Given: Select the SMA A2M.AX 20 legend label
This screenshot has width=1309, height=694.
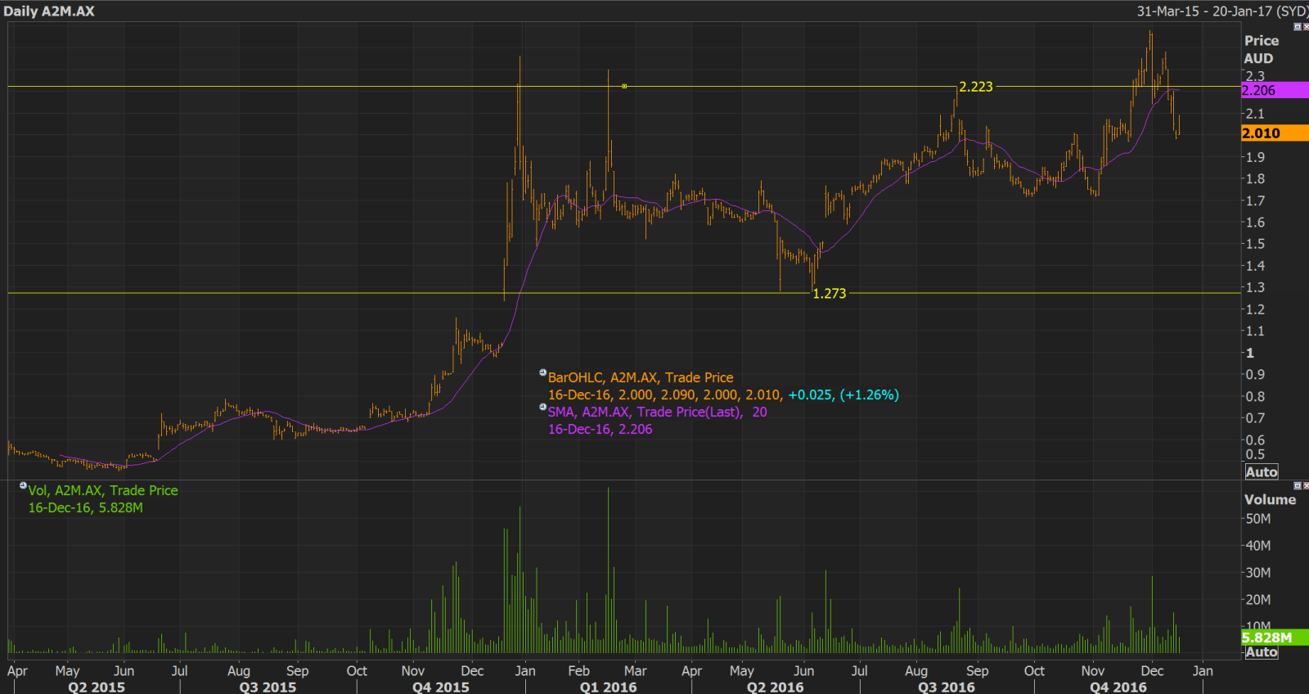Looking at the screenshot, I should click(x=658, y=412).
